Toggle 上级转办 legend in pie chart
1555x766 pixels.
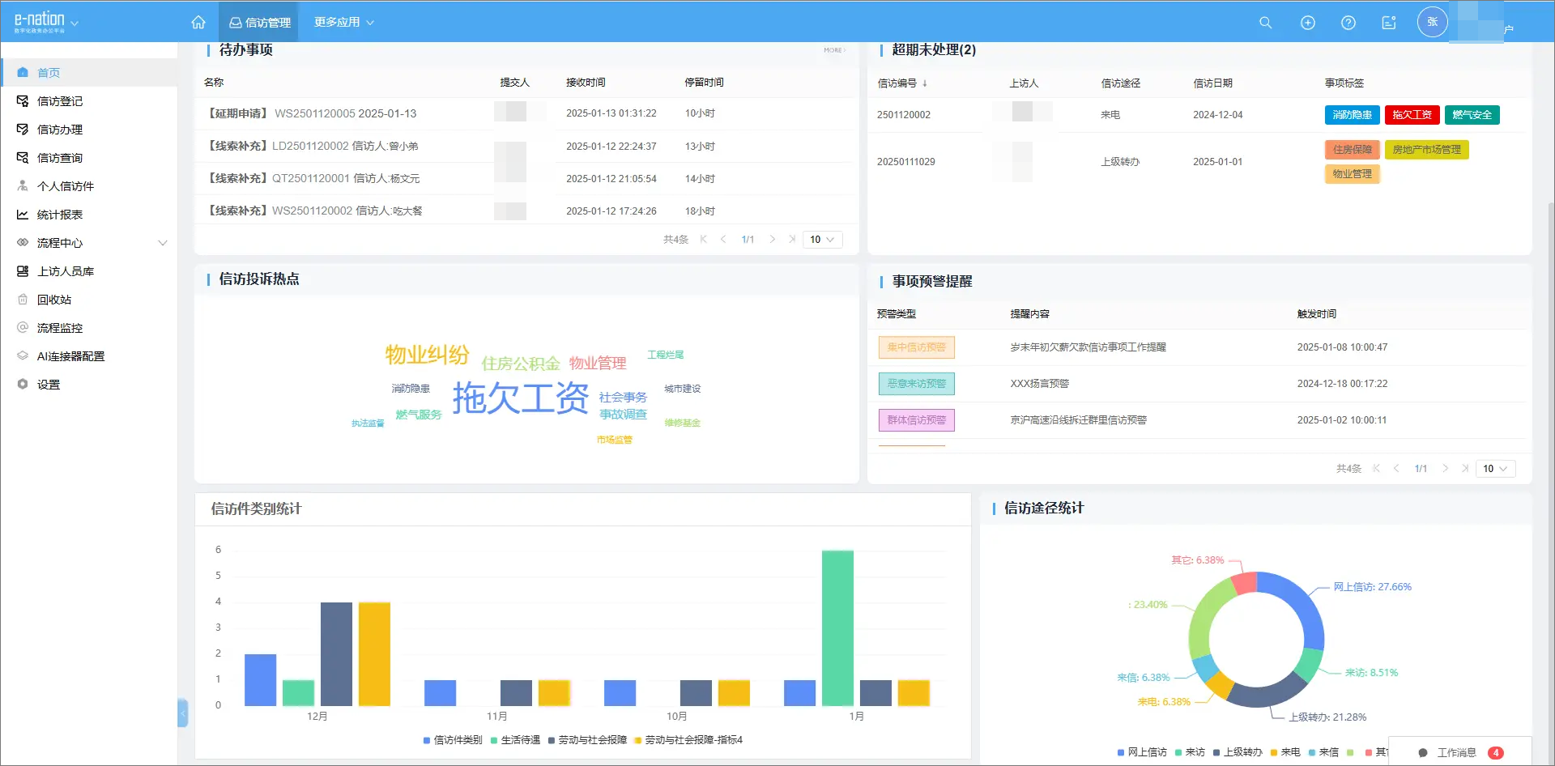[x=1238, y=752]
